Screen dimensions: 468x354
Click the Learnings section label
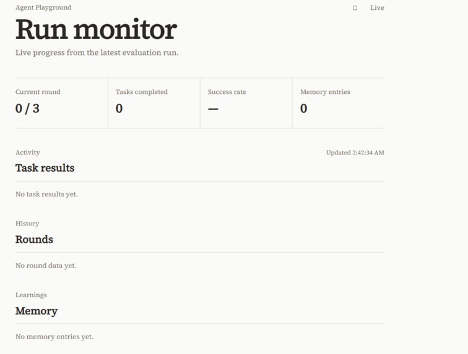coord(31,295)
